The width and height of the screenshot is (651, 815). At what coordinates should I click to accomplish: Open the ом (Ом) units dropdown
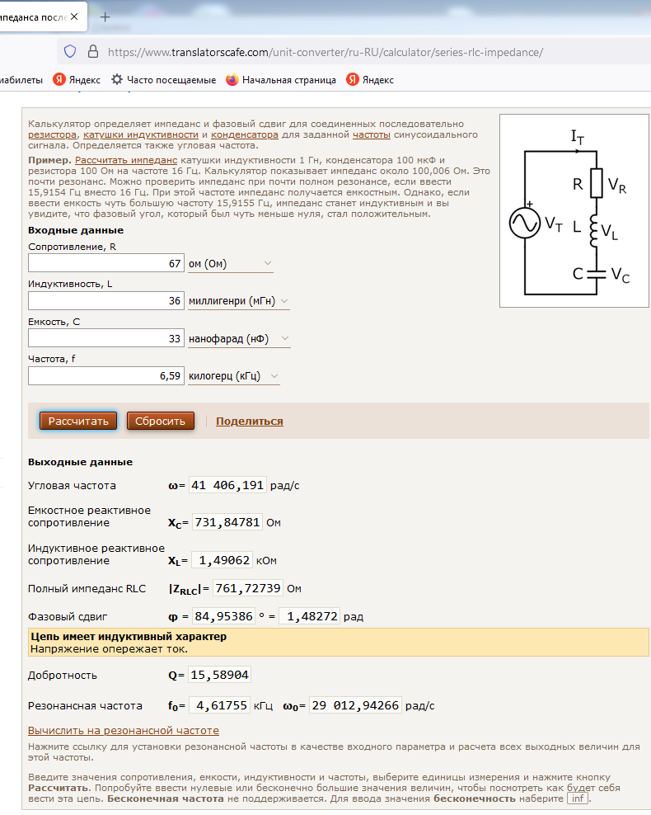231,263
